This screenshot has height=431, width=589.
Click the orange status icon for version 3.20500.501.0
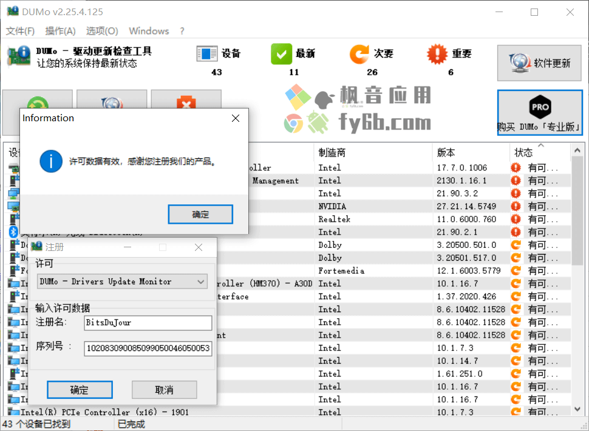point(516,245)
